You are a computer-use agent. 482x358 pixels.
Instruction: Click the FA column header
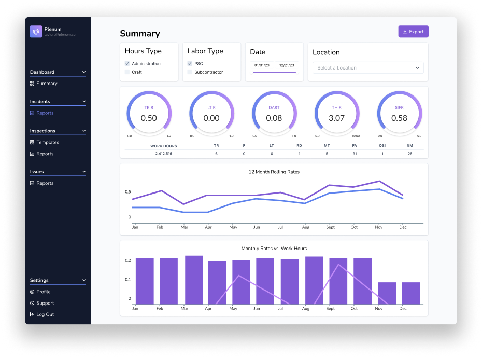click(355, 146)
